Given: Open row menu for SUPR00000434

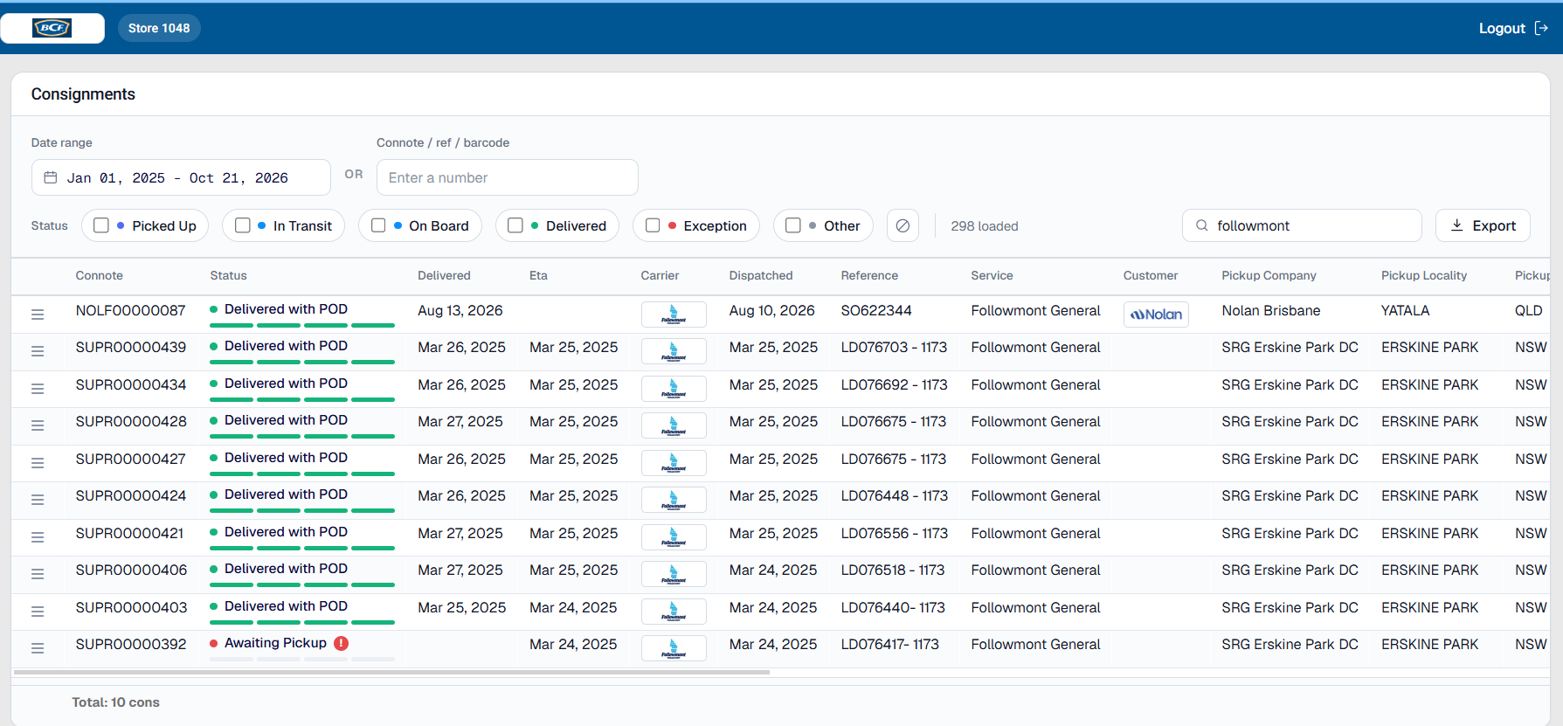Looking at the screenshot, I should pyautogui.click(x=38, y=388).
